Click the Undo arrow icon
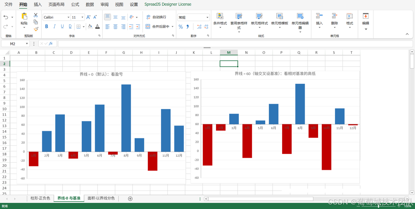Screen dimensions: 415x209 pos(6,17)
